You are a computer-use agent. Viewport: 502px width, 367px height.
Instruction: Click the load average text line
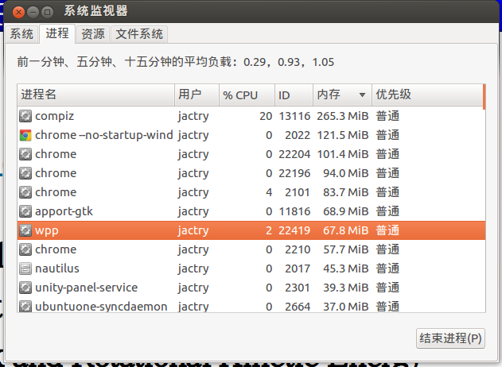point(176,62)
